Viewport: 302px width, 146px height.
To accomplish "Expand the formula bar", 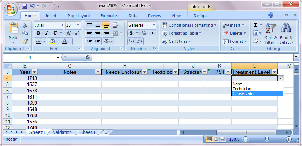I will click(296, 57).
